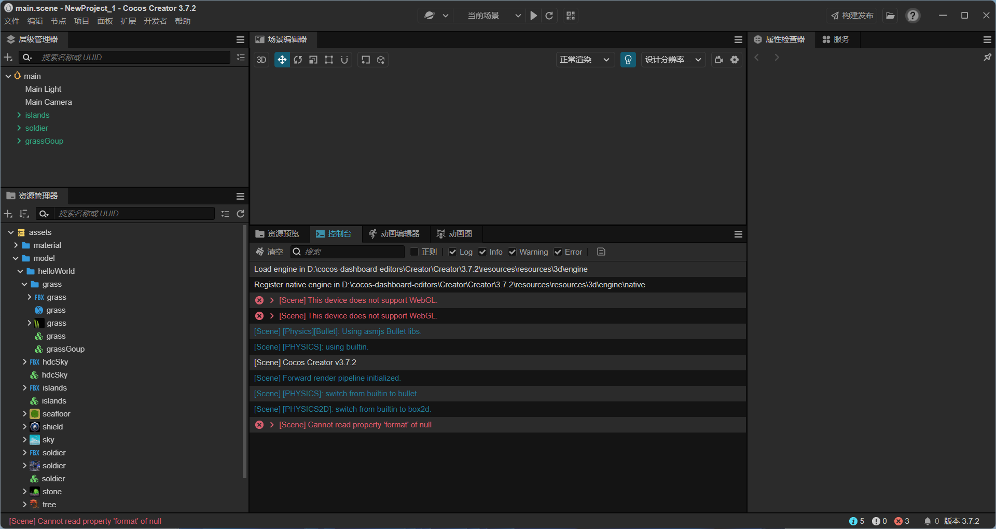The width and height of the screenshot is (996, 529).
Task: Expand the 'Cannot read property format' error
Action: point(272,425)
